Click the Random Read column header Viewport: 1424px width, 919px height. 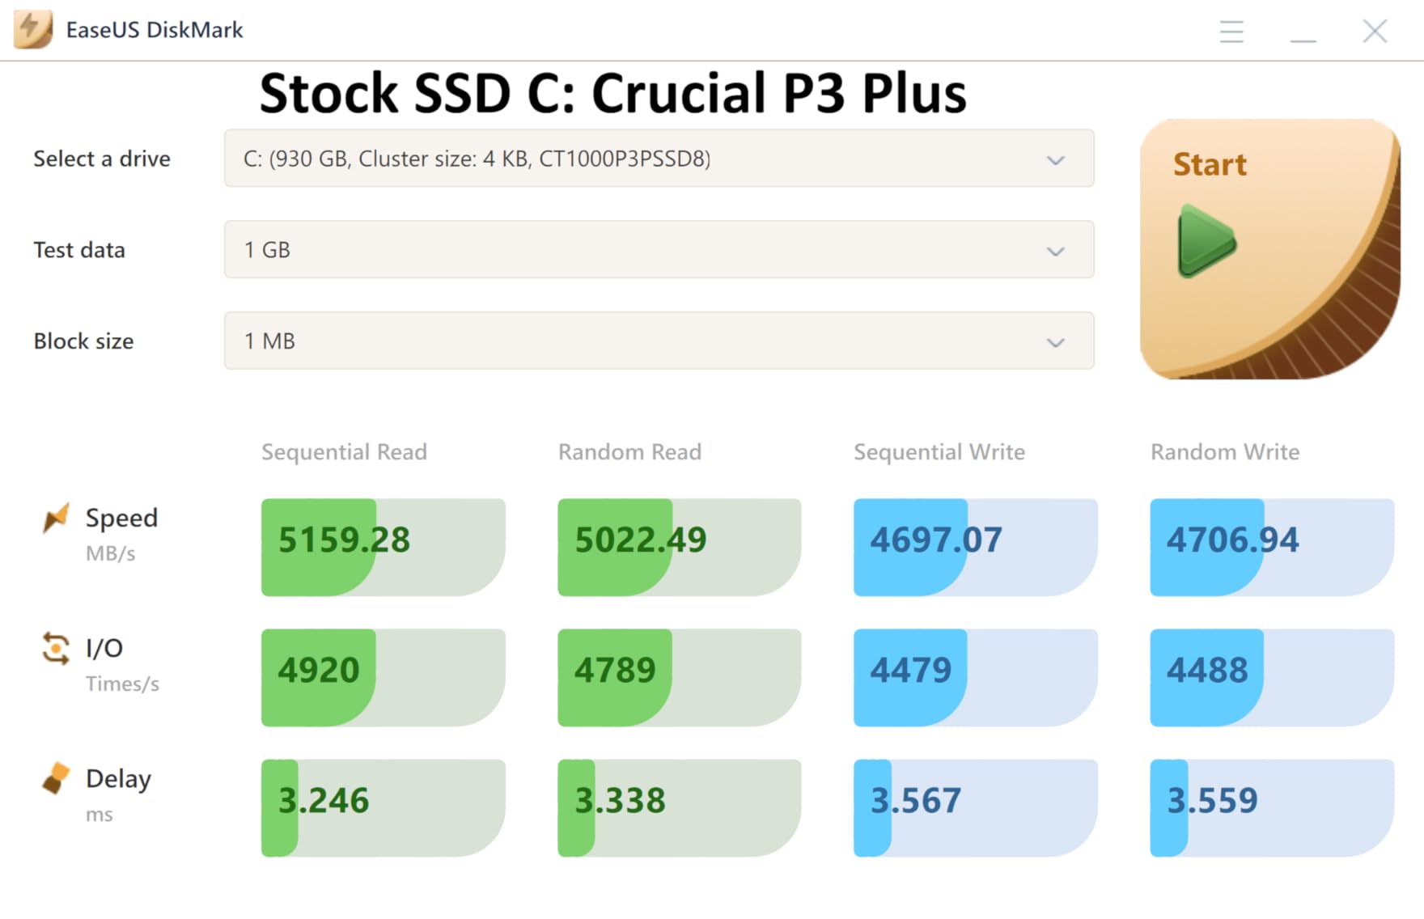pos(629,451)
